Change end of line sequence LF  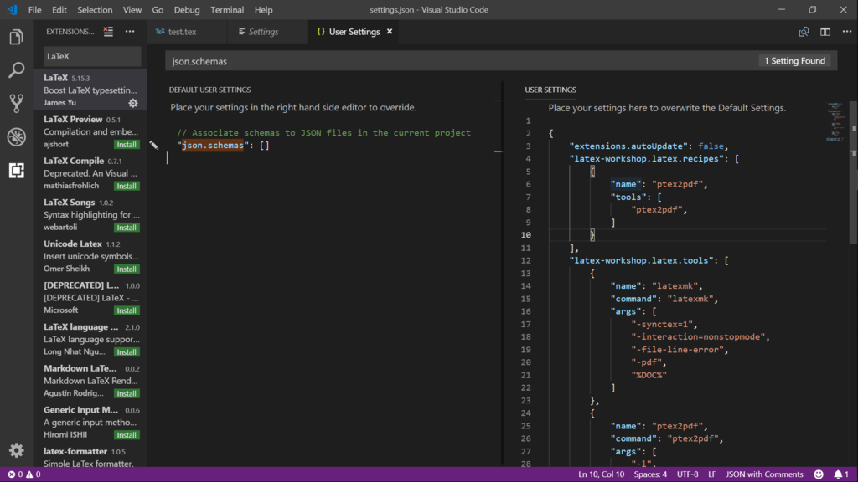point(712,474)
